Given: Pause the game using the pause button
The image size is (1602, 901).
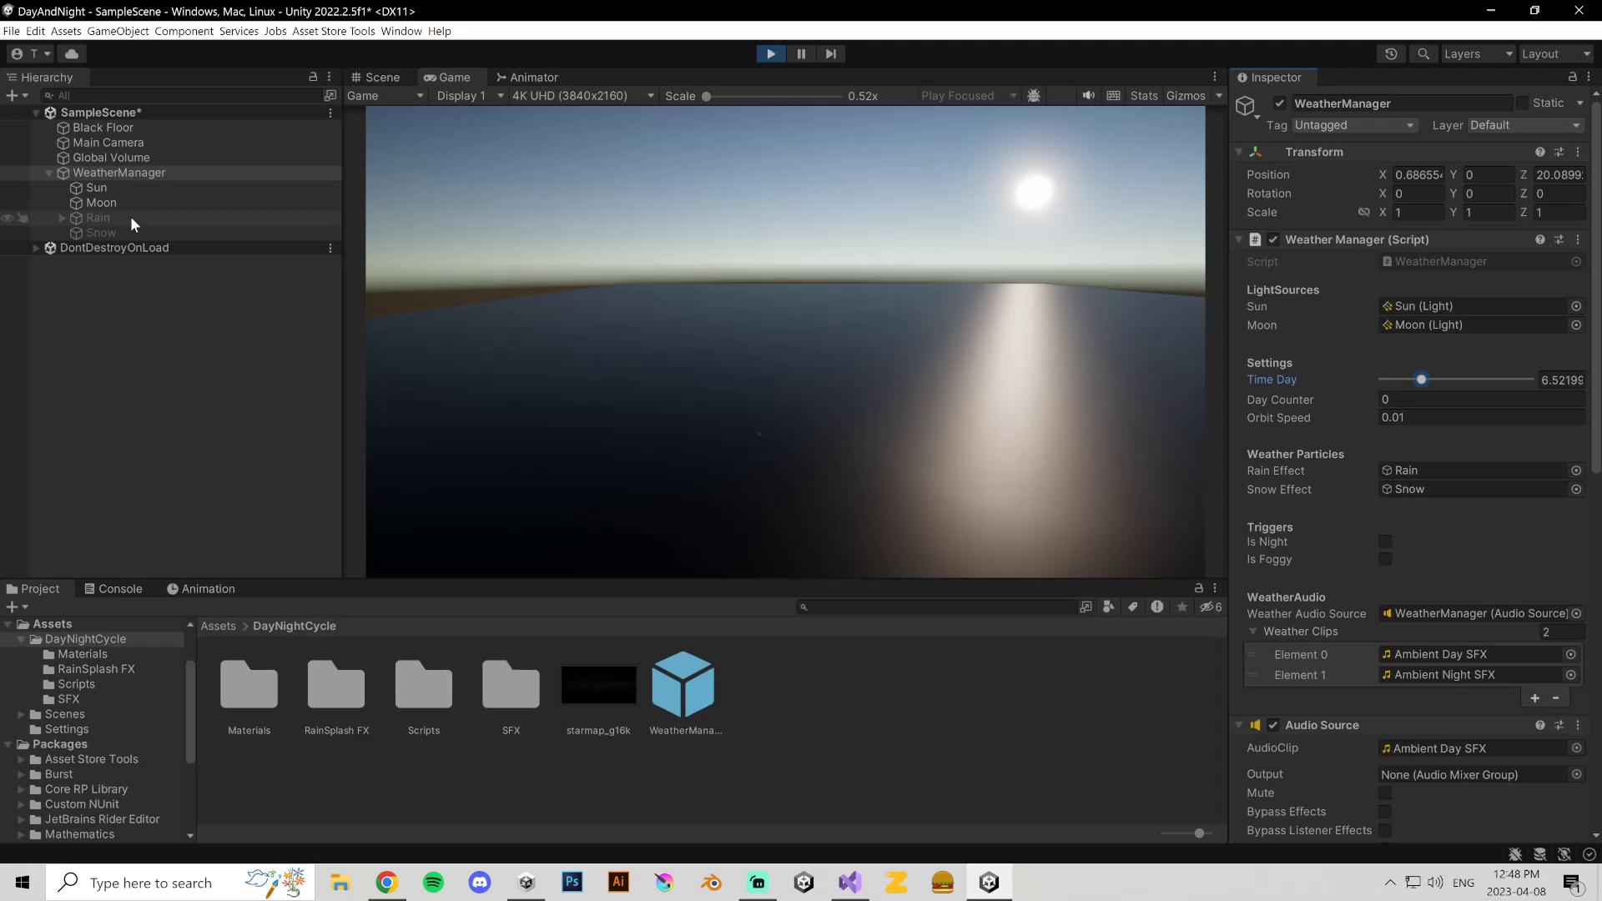Looking at the screenshot, I should click(x=801, y=53).
